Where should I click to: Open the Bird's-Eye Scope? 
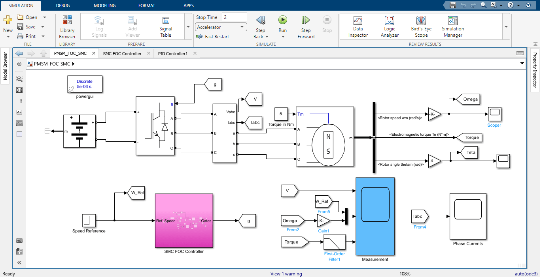click(x=421, y=26)
